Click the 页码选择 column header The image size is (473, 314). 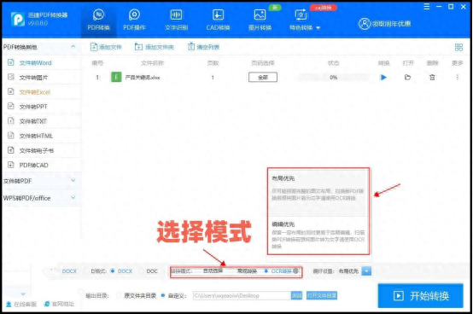coord(263,63)
